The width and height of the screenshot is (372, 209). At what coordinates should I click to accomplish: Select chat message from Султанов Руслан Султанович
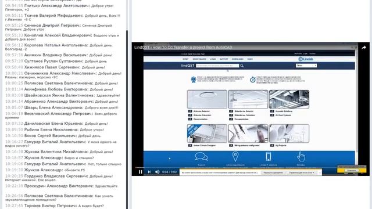click(x=56, y=61)
